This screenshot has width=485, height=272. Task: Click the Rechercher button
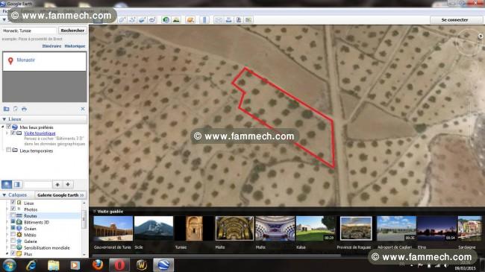point(72,31)
